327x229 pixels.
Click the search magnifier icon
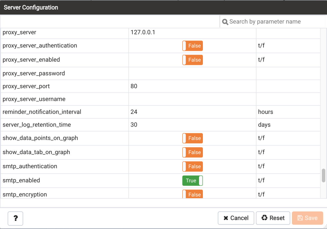[x=225, y=22]
